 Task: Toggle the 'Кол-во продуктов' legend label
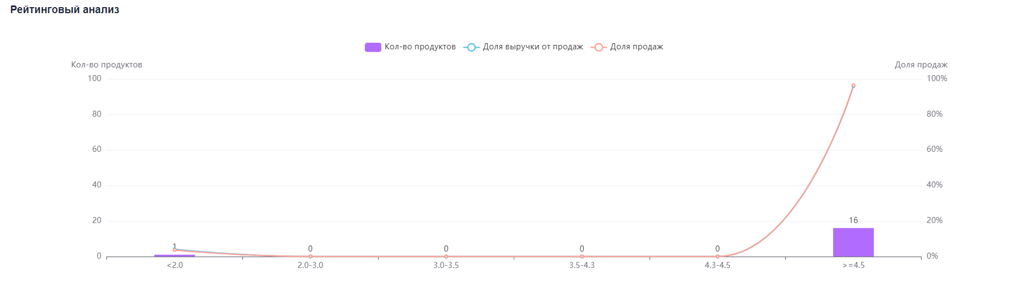pos(420,47)
